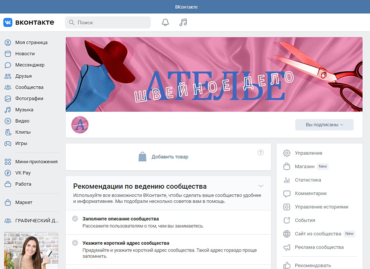Click the Сайт из сообщества label
Screen dimensions: 370x269
pos(318,234)
